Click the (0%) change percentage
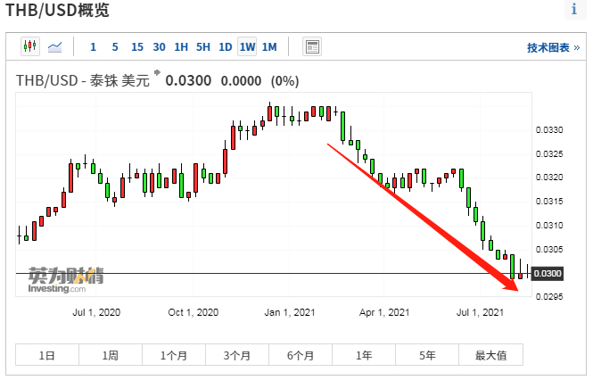The height and width of the screenshot is (380, 593). tap(284, 80)
